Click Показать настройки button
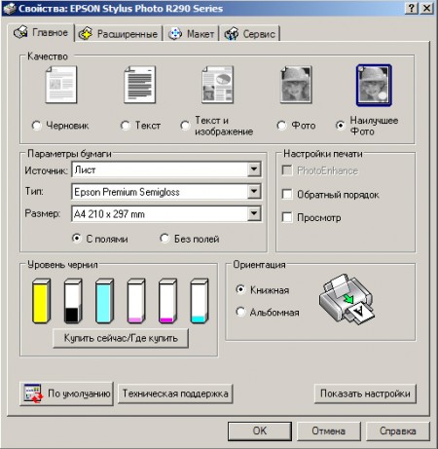This screenshot has width=438, height=449. tap(365, 393)
